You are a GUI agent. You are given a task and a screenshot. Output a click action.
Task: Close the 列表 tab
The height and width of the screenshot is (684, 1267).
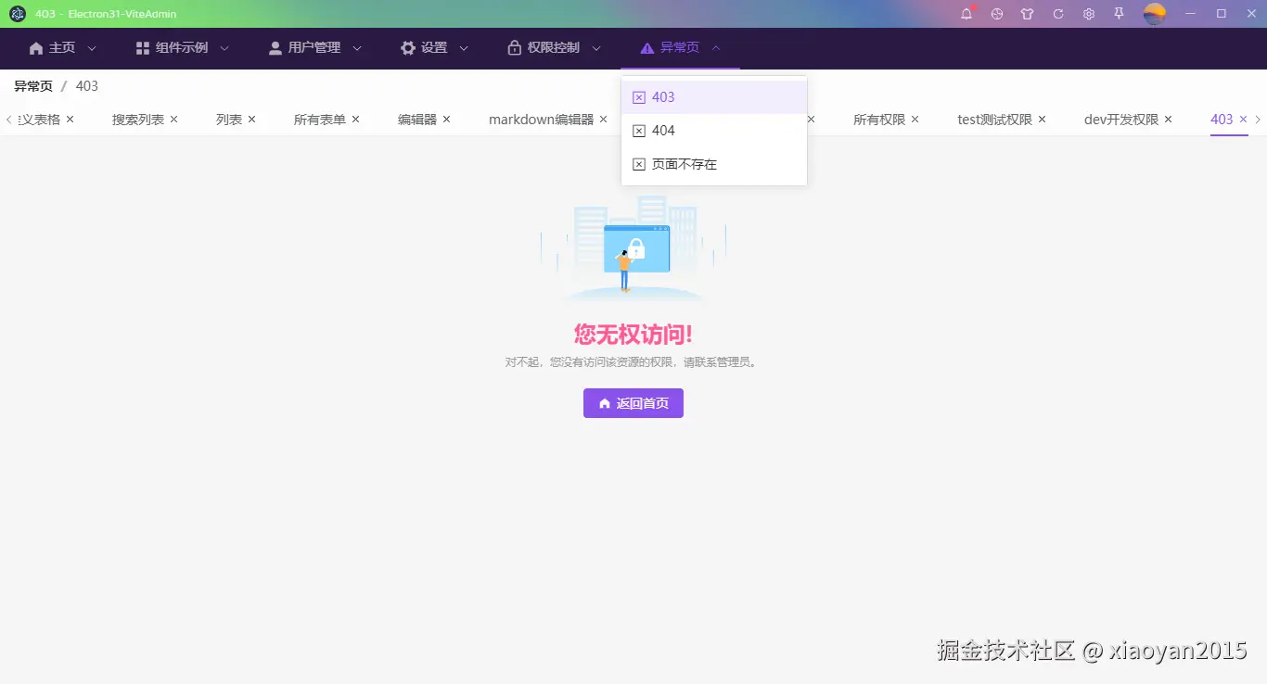(251, 120)
